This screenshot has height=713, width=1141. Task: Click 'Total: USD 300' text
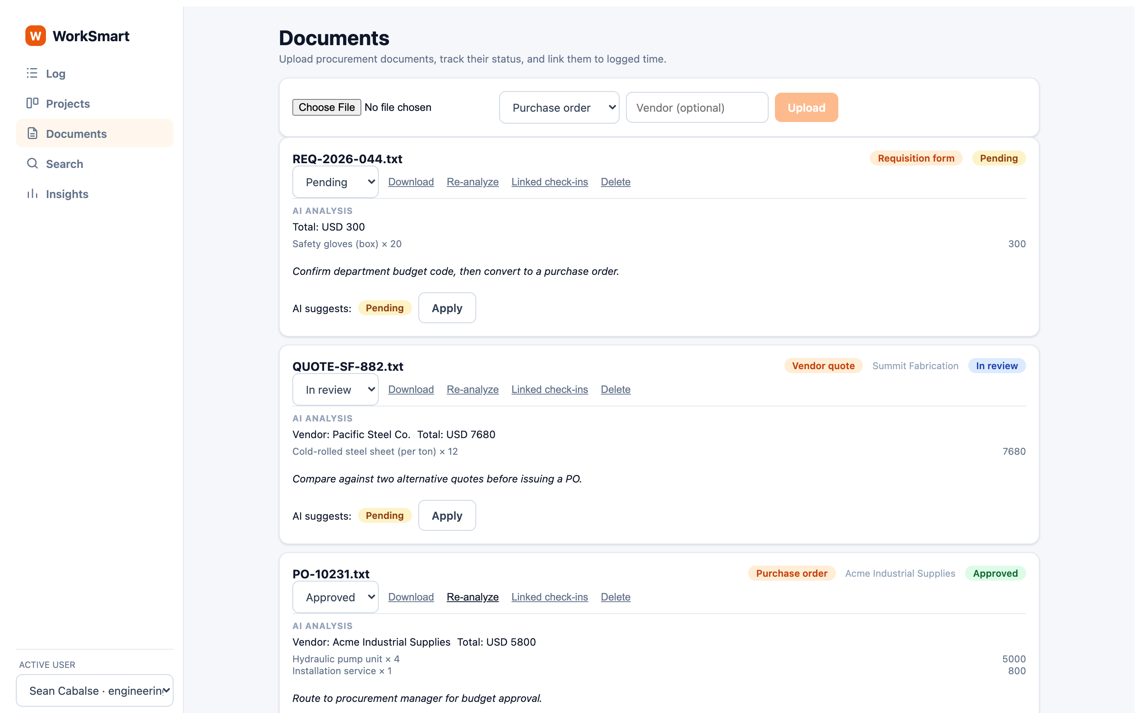[x=328, y=227]
